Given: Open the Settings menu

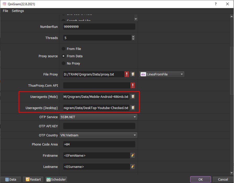Looking at the screenshot, I should point(18,11).
